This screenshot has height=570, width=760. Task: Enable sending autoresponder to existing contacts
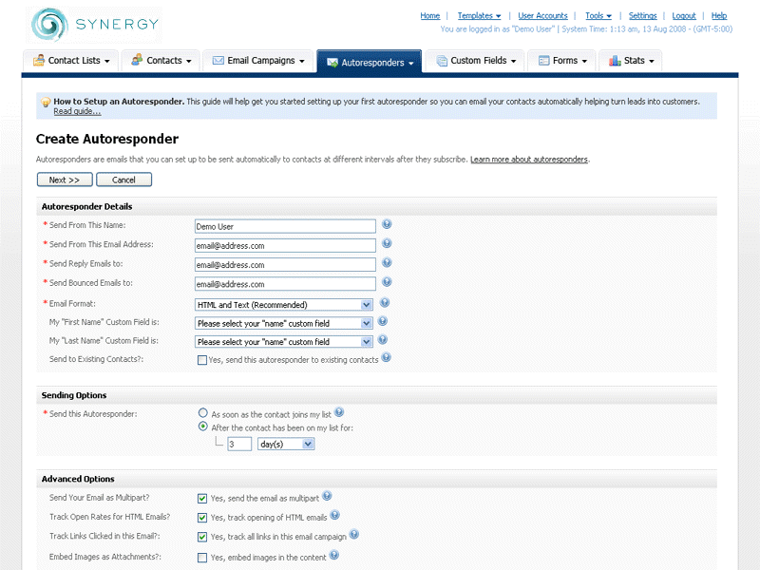pos(202,360)
